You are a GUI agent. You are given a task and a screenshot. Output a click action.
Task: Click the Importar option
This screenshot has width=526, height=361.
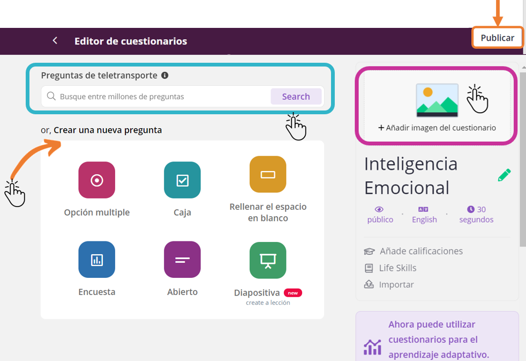396,284
